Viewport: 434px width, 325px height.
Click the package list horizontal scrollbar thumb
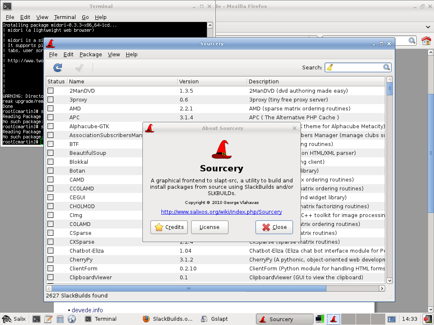[189, 288]
